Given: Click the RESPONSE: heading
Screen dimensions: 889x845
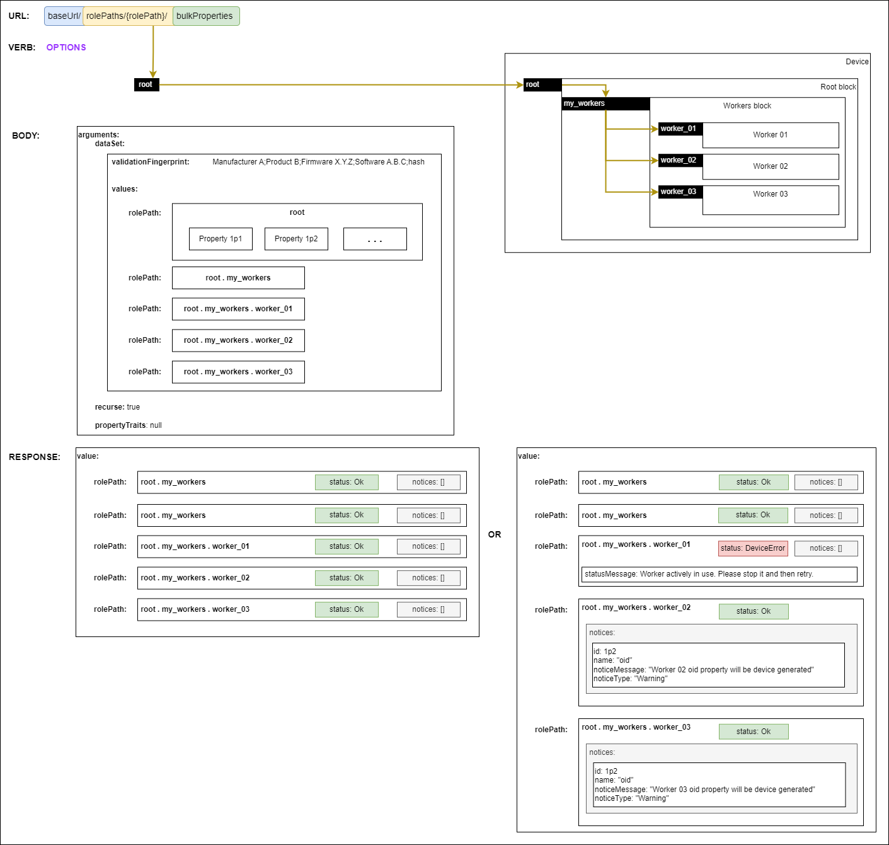Looking at the screenshot, I should 35,457.
